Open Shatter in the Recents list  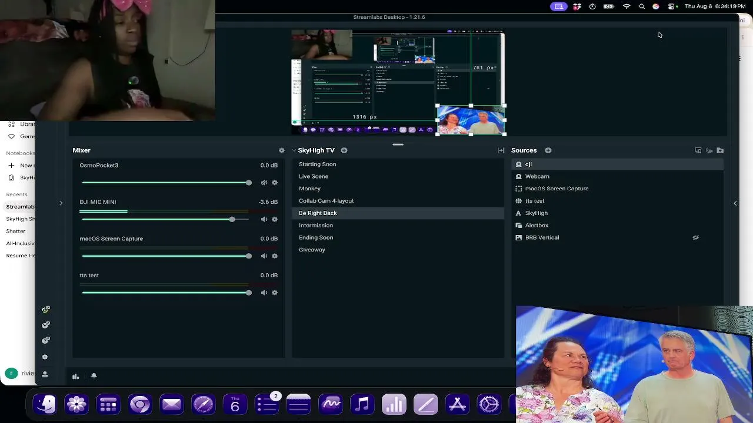(16, 231)
